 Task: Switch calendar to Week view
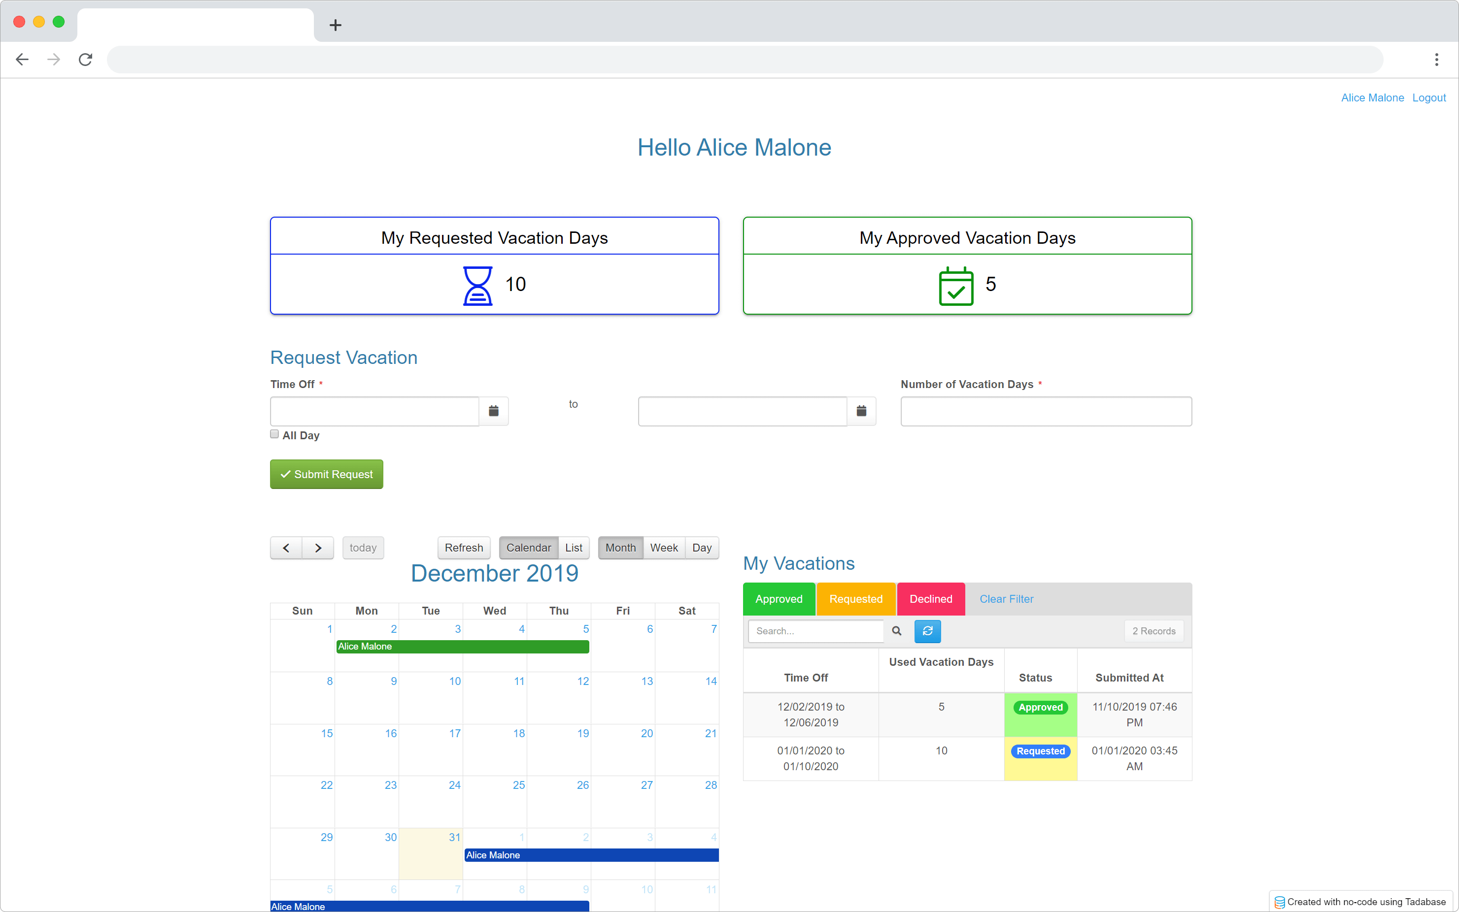coord(664,548)
